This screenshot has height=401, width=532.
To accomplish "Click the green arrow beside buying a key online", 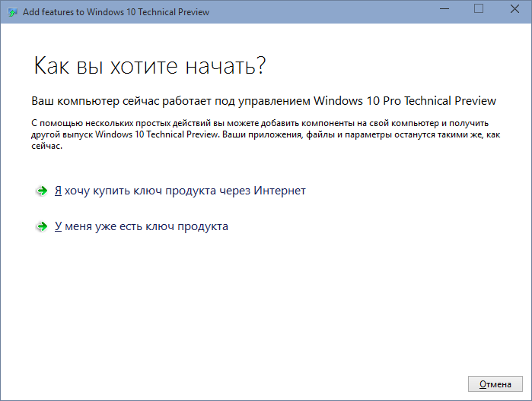I will pyautogui.click(x=42, y=191).
